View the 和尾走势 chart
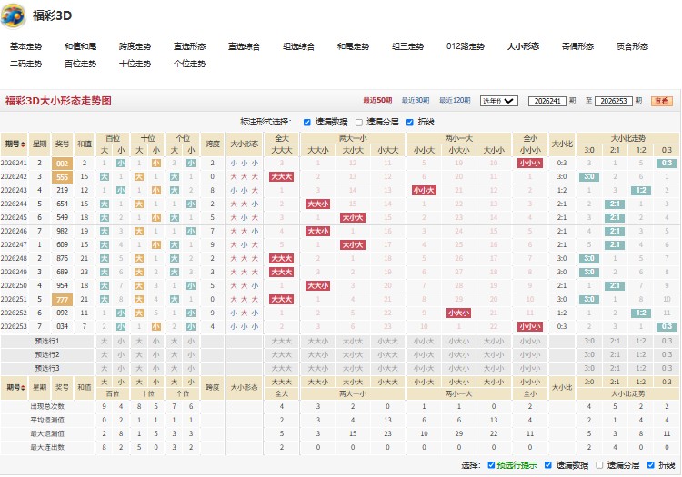Image resolution: width=682 pixels, height=477 pixels. pyautogui.click(x=353, y=46)
